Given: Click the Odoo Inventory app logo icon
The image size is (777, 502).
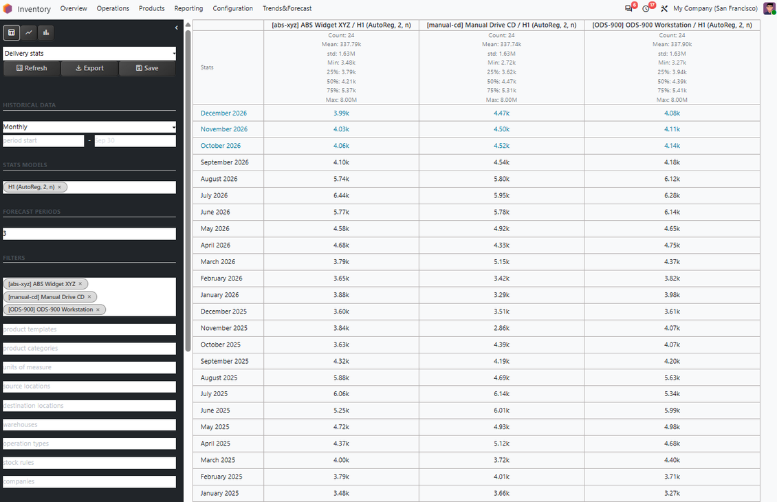Looking at the screenshot, I should 8,8.
